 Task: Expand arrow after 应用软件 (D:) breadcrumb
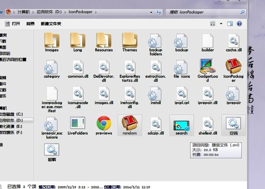pos(65,12)
